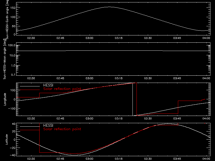Click 03:15 time label under Latitude plot
215x161 pixels.
coord(119,159)
